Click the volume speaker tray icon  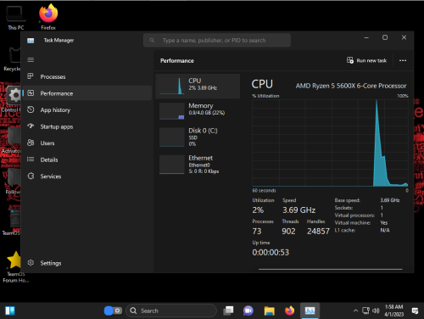(x=376, y=311)
